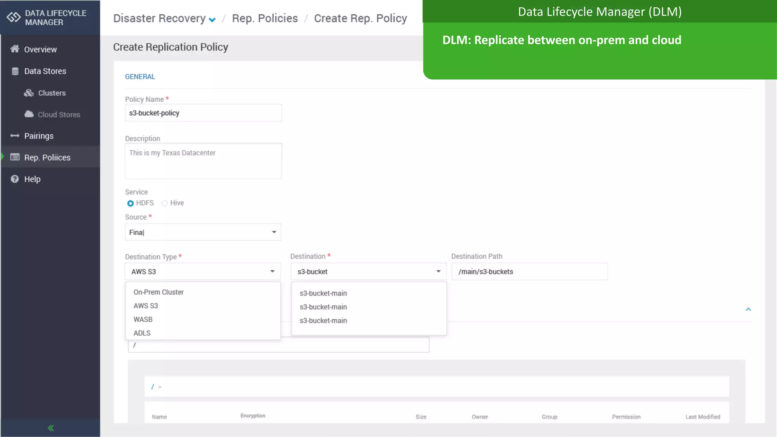Select the HDFS service radio button
Screen dimensions: 777x437
point(130,203)
